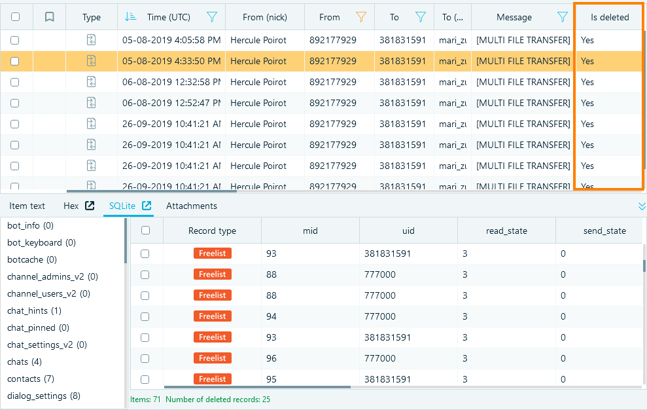Click "Number of deleted records: 25" status text

click(x=218, y=400)
